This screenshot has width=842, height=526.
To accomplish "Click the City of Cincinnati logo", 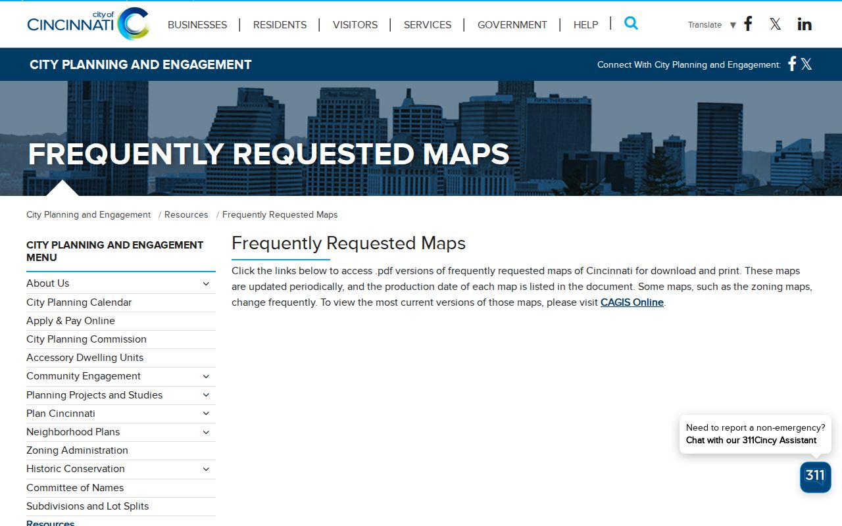I will tap(88, 24).
